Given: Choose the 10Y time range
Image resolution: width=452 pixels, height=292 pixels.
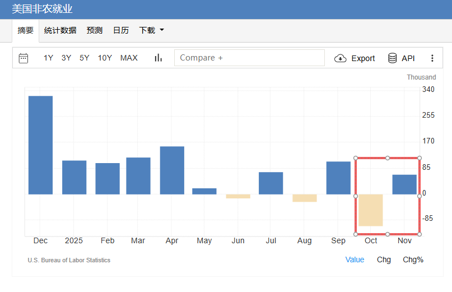Looking at the screenshot, I should [x=105, y=58].
